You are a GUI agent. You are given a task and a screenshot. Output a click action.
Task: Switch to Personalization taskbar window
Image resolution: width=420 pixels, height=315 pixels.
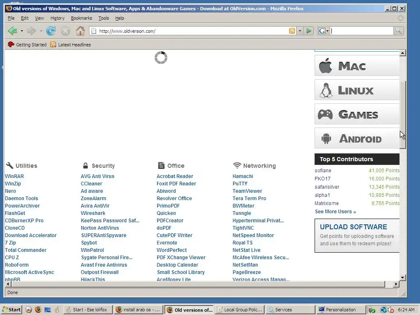coord(340,310)
